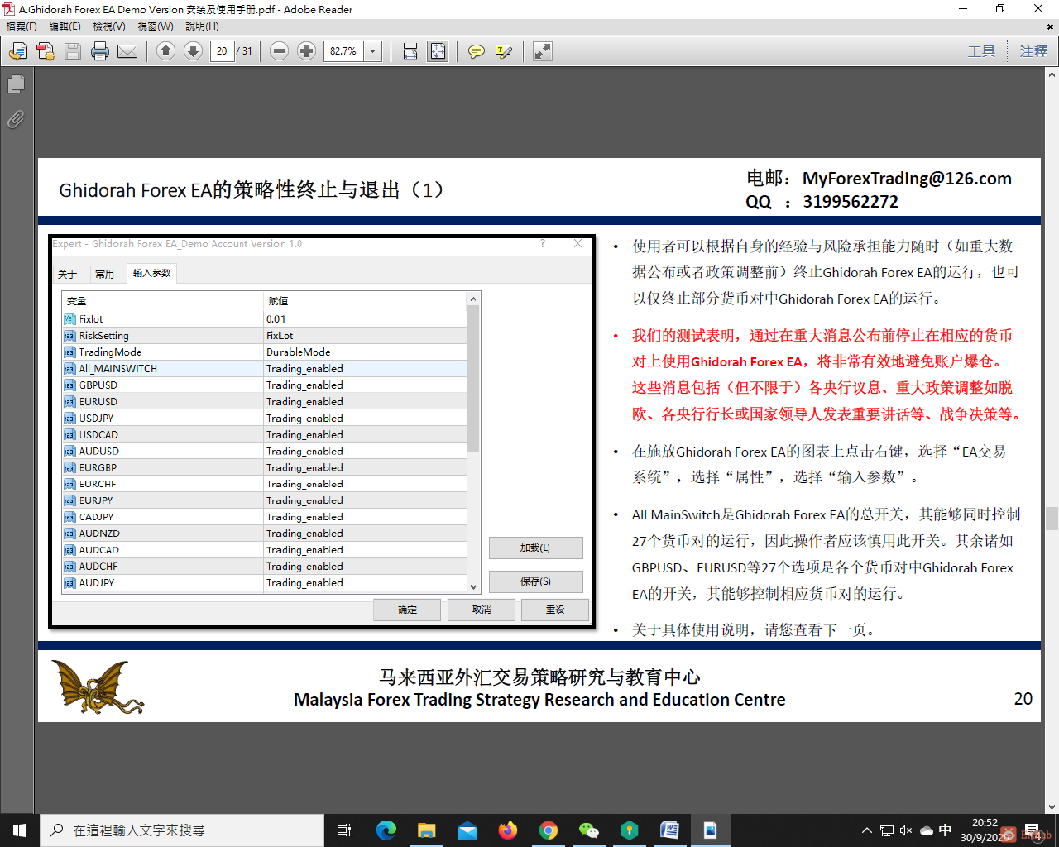This screenshot has height=847, width=1059.
Task: Add a sticky note comment
Action: pyautogui.click(x=477, y=51)
